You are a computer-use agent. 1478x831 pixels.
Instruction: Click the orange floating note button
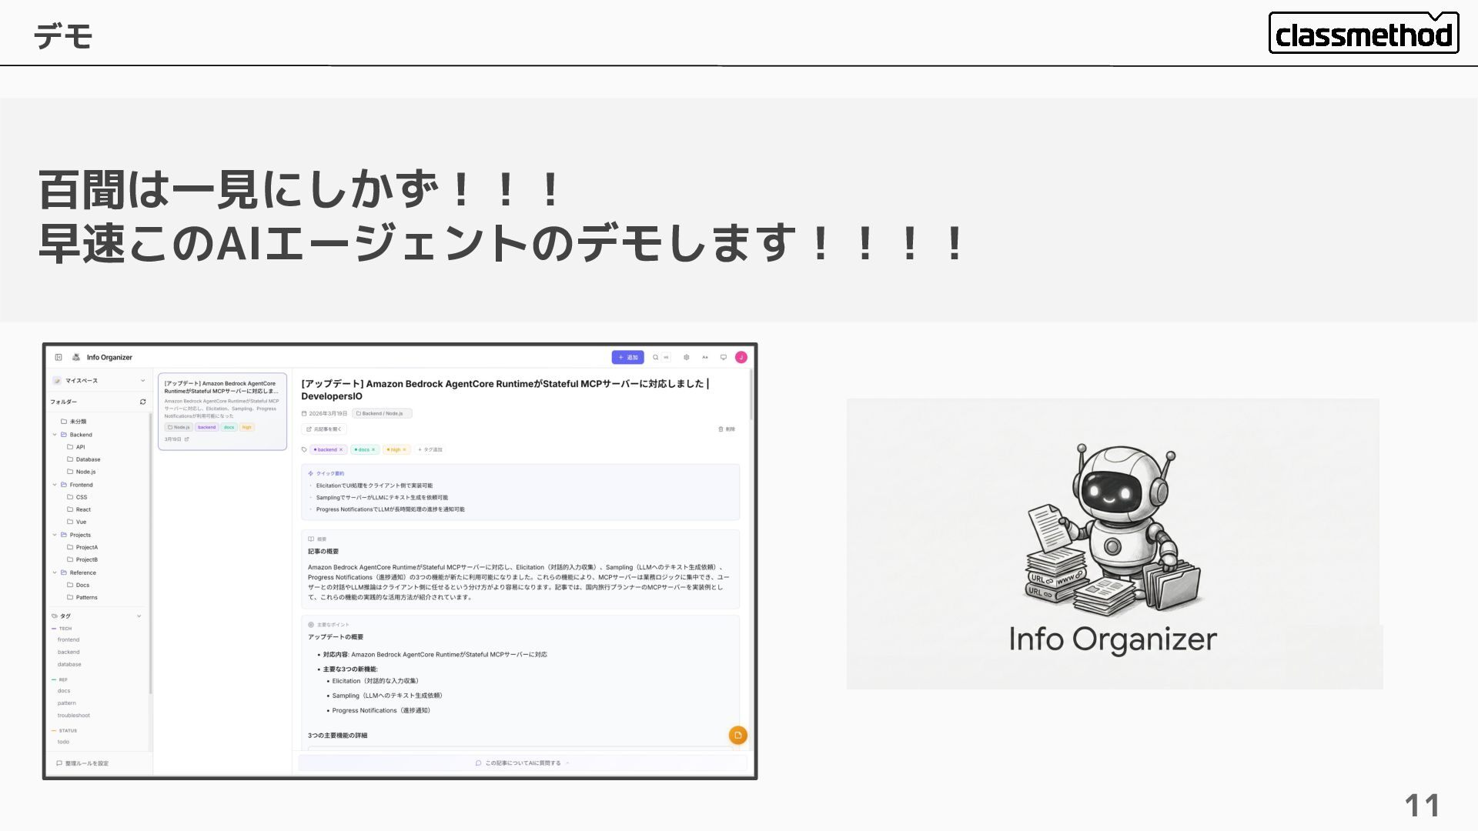pyautogui.click(x=737, y=735)
